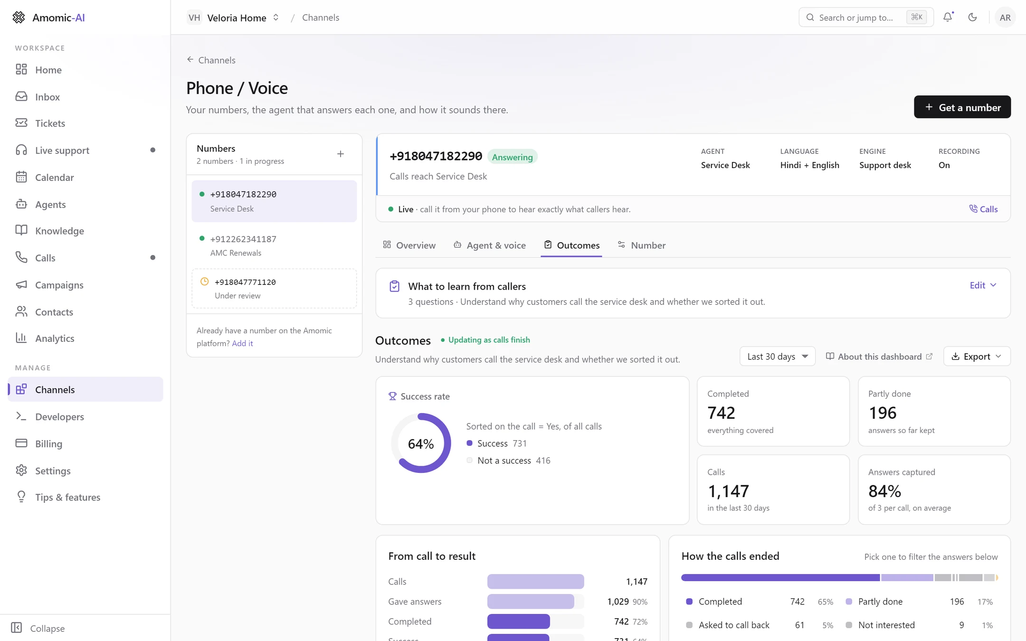The width and height of the screenshot is (1026, 641).
Task: Select the Outcomes tab
Action: (571, 245)
